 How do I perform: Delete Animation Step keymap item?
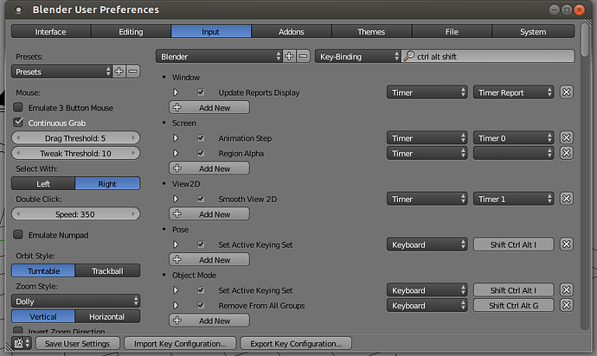click(x=567, y=137)
